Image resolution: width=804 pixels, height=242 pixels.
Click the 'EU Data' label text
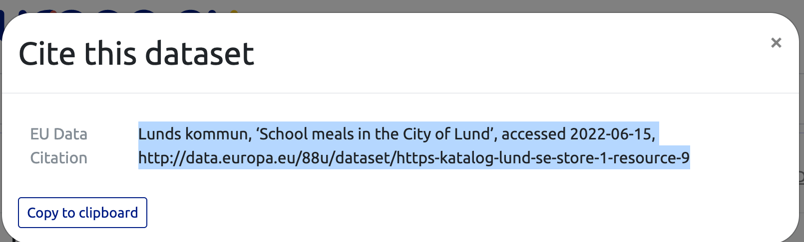point(58,134)
